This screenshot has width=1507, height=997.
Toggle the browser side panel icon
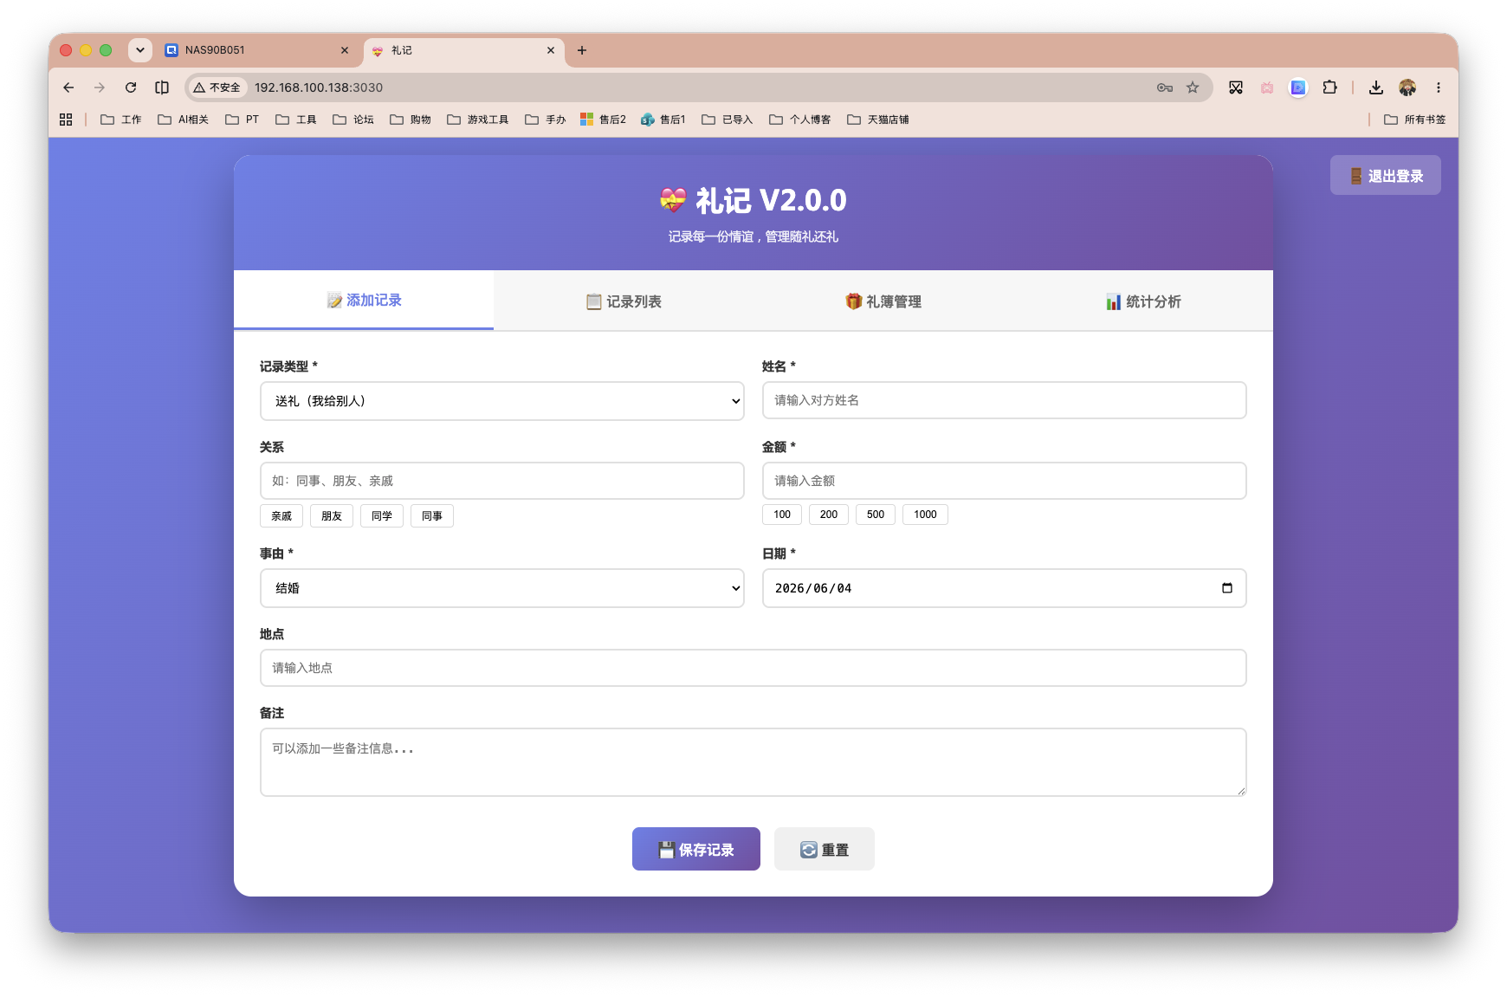tap(162, 87)
